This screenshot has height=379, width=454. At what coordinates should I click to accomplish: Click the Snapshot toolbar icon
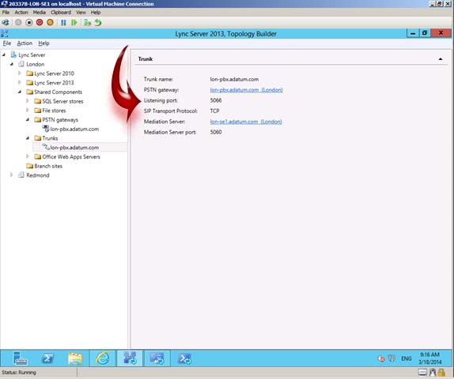pos(87,23)
